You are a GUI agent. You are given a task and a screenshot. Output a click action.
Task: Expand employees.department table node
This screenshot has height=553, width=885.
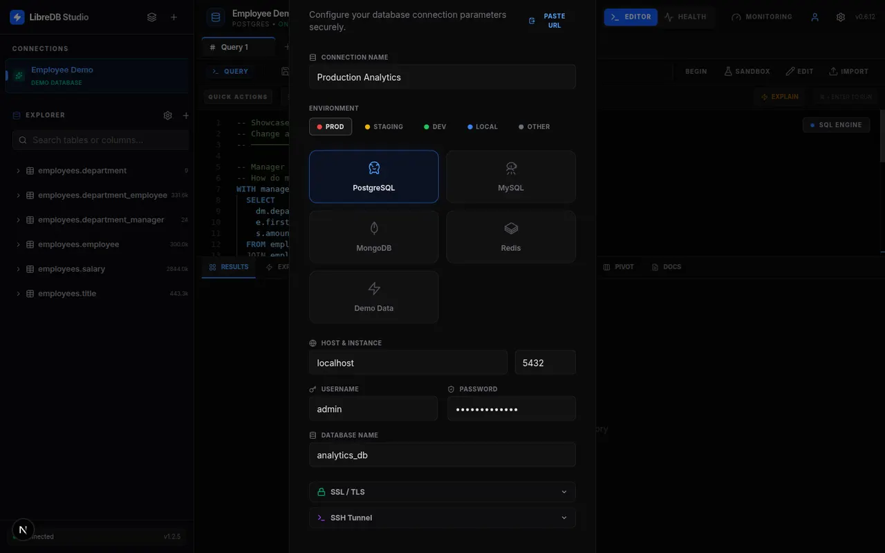pos(19,171)
